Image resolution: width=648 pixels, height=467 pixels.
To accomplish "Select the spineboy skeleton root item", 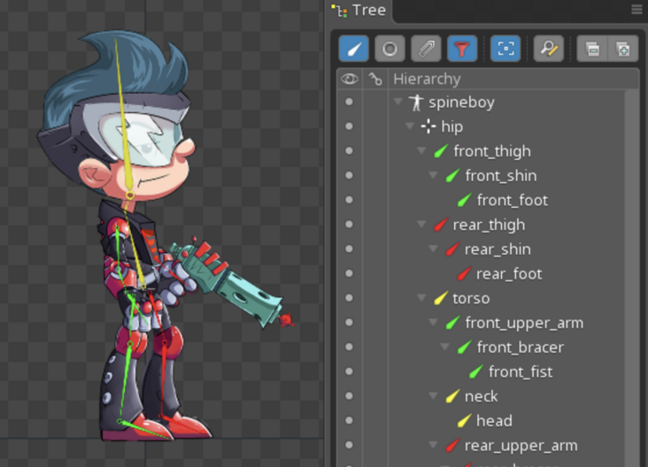I will click(460, 102).
